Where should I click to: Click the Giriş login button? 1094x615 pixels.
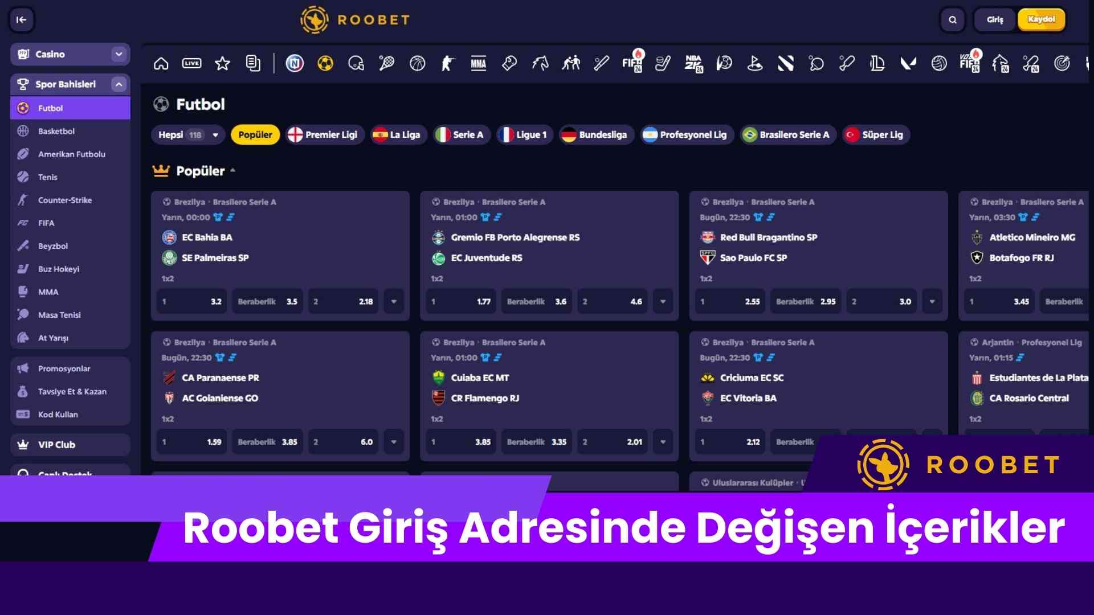(995, 20)
